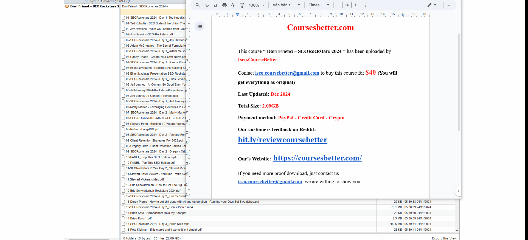Viewport: 528px width, 240px height.
Task: Click the file icon of '13-SEORockstars 2024 - Day 2_ Derek Pierce.mp4'
Action: coord(123,207)
